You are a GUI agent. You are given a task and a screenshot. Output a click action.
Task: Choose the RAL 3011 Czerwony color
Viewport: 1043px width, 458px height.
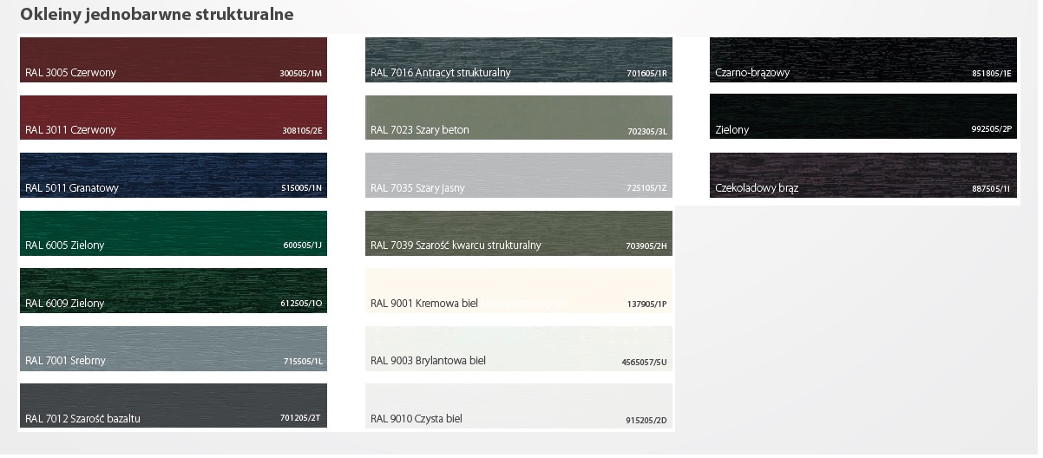click(x=173, y=117)
